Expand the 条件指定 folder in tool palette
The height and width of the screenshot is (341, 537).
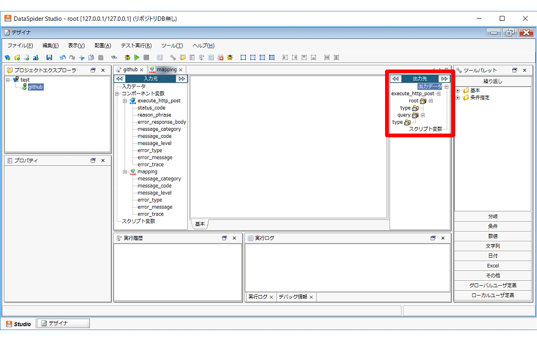(458, 98)
